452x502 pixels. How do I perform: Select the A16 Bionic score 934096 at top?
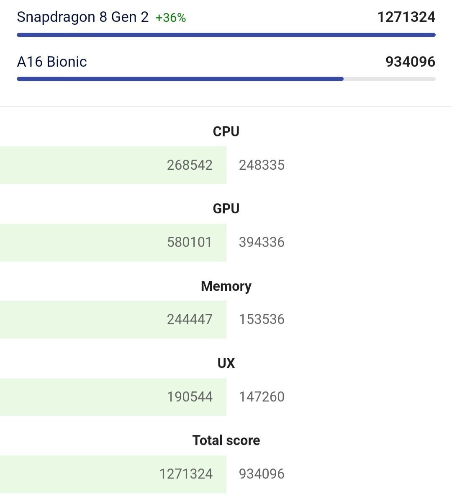pos(411,62)
